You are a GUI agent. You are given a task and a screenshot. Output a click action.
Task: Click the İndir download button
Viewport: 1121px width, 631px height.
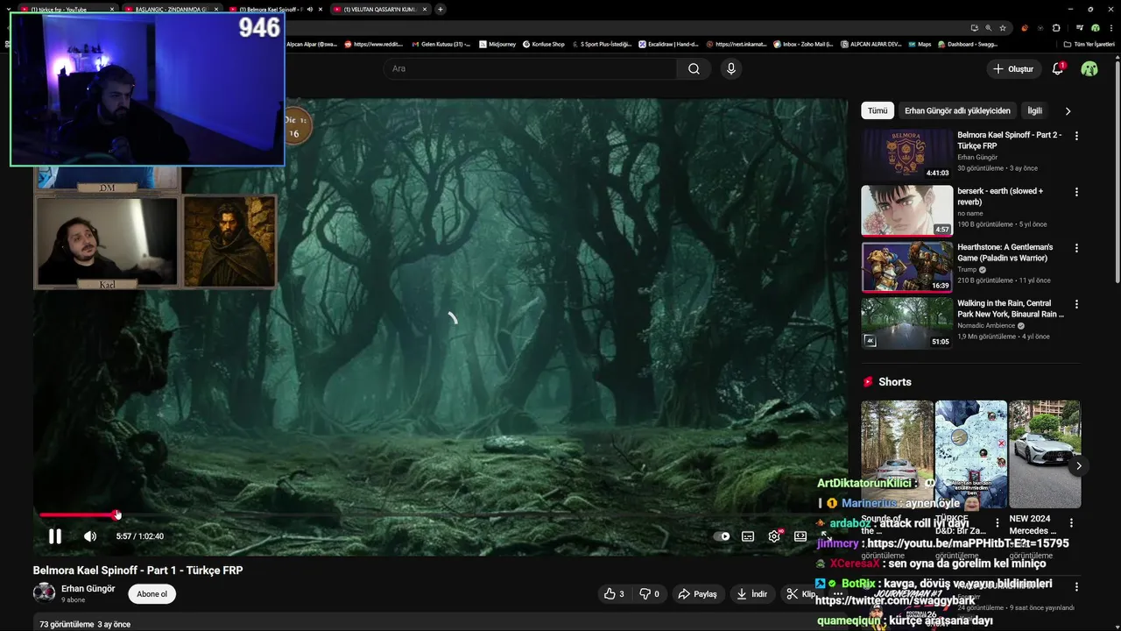(752, 593)
